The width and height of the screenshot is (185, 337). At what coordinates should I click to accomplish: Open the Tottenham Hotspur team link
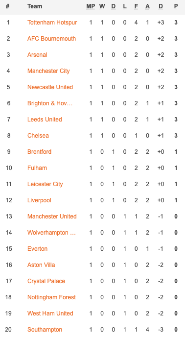[52, 23]
